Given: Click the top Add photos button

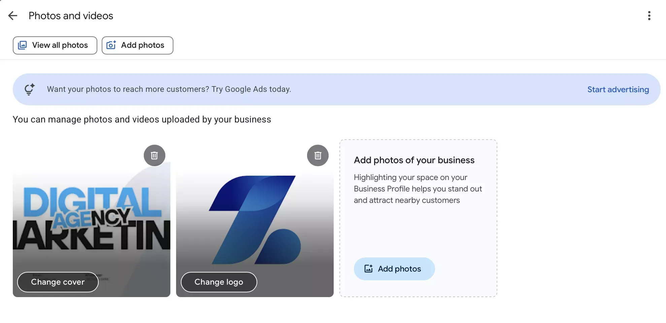Looking at the screenshot, I should [x=137, y=45].
